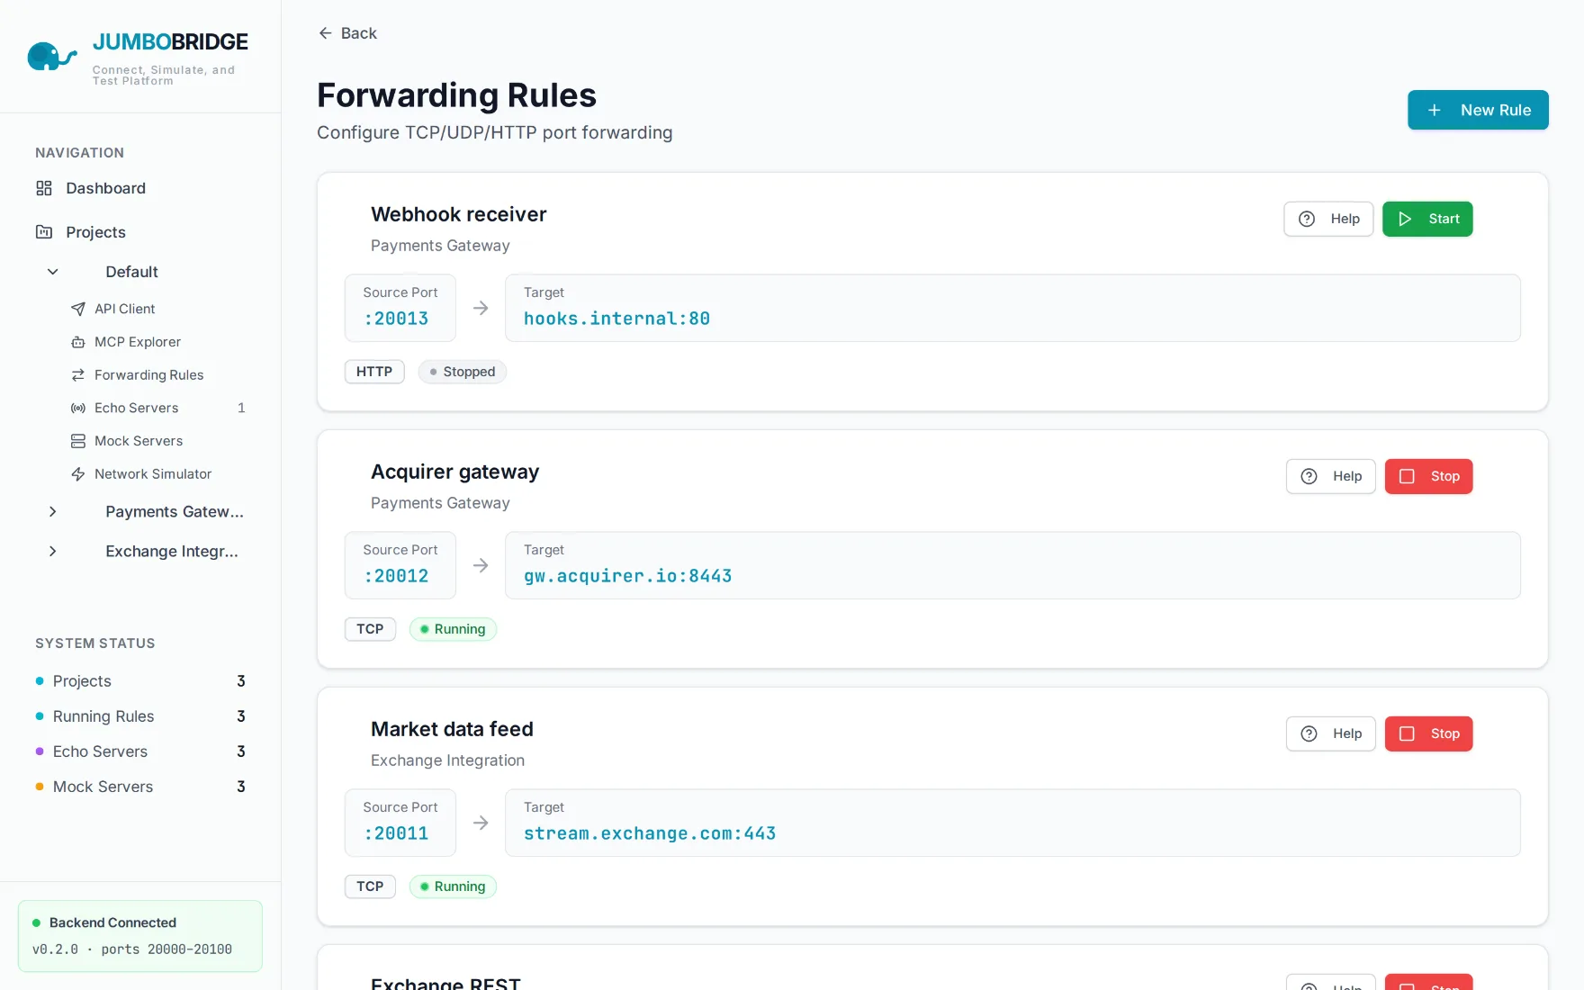Click the API Client paper plane icon
1584x990 pixels.
pyautogui.click(x=78, y=309)
